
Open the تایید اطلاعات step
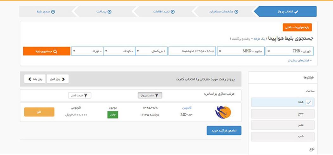pos(164,11)
